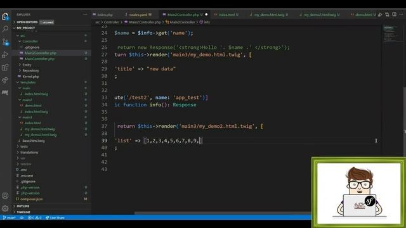
Task: Click Controller in the breadcrumb
Action: 112,22
